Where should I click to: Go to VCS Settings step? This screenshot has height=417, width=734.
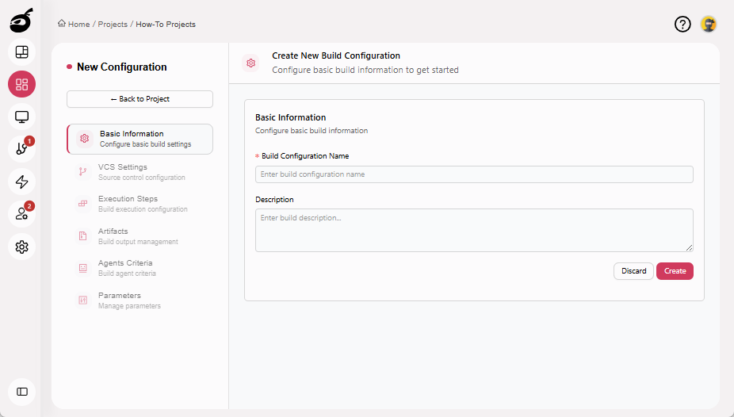(x=140, y=172)
